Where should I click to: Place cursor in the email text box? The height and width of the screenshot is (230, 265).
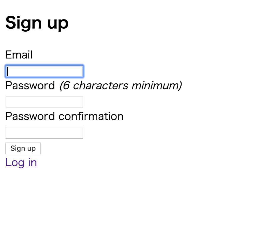coord(44,71)
